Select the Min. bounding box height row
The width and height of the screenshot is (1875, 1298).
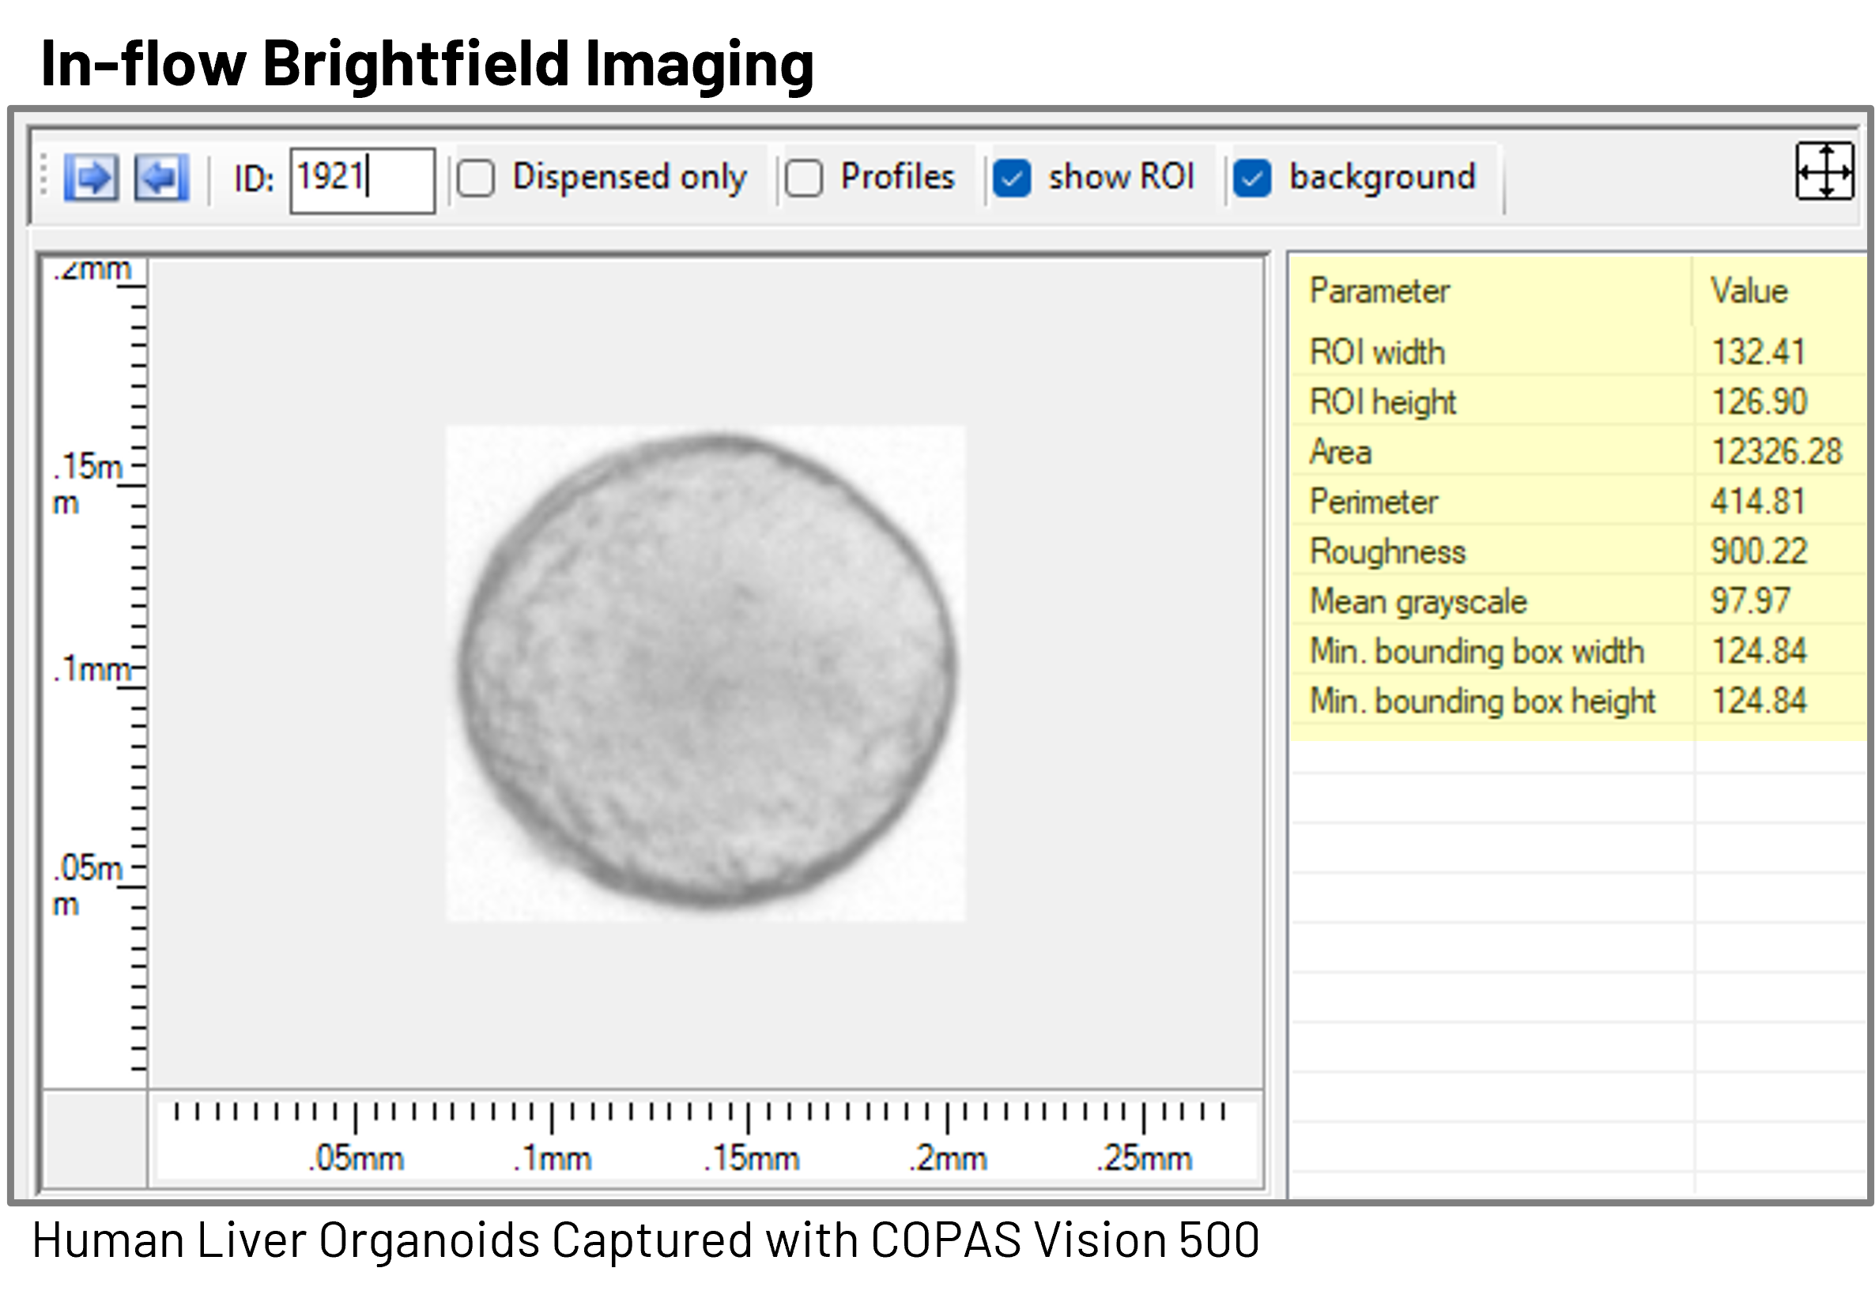click(x=1482, y=701)
